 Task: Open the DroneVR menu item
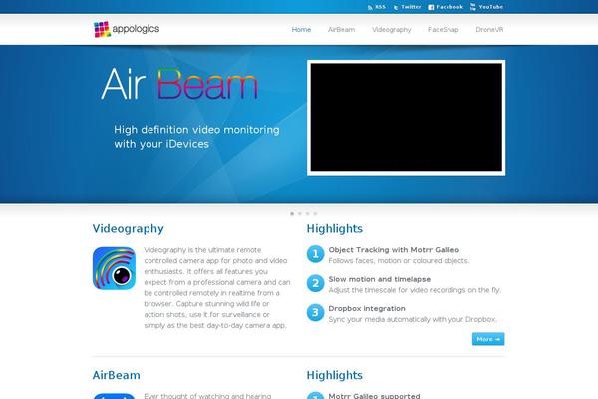point(489,29)
